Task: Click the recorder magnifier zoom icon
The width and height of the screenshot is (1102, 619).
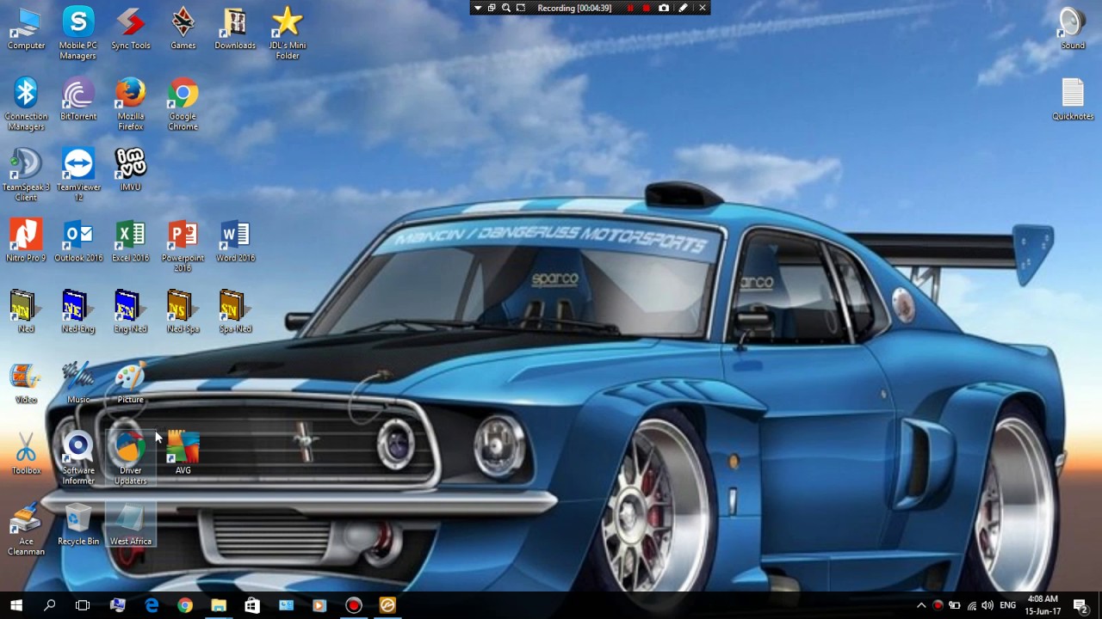Action: pos(506,8)
